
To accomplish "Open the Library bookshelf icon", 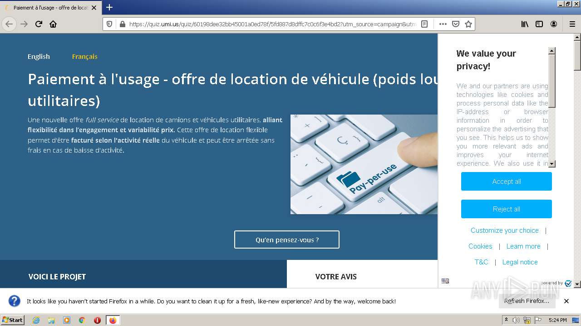I will 525,24.
